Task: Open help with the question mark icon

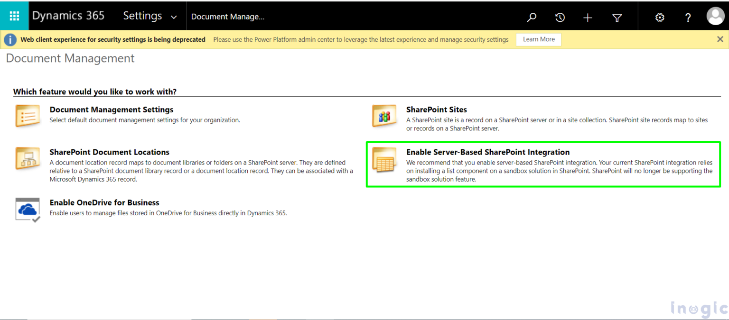Action: click(688, 17)
